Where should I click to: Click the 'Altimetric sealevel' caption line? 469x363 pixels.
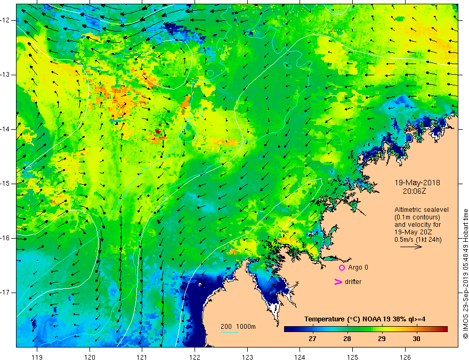click(422, 210)
